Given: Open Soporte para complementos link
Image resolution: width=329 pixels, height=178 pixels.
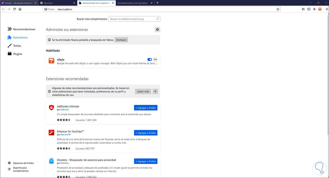Looking at the screenshot, I should [18, 169].
